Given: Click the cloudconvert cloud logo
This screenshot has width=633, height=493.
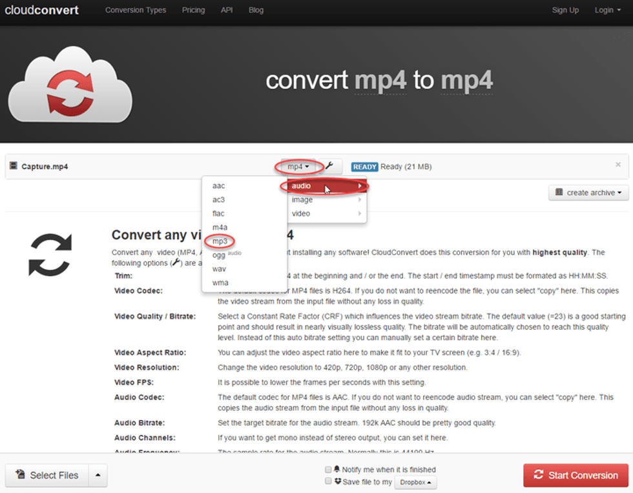Looking at the screenshot, I should 68,83.
